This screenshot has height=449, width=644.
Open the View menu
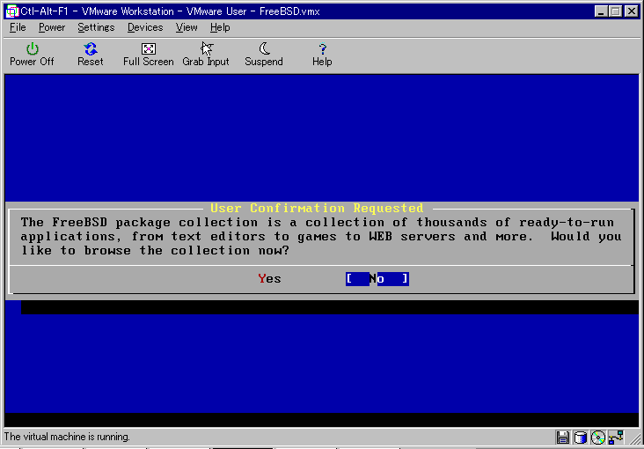pos(187,27)
